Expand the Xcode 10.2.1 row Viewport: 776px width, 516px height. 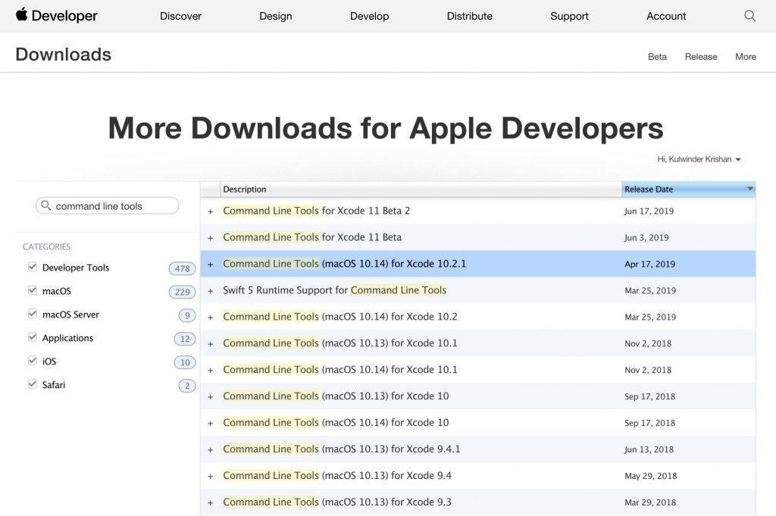211,264
